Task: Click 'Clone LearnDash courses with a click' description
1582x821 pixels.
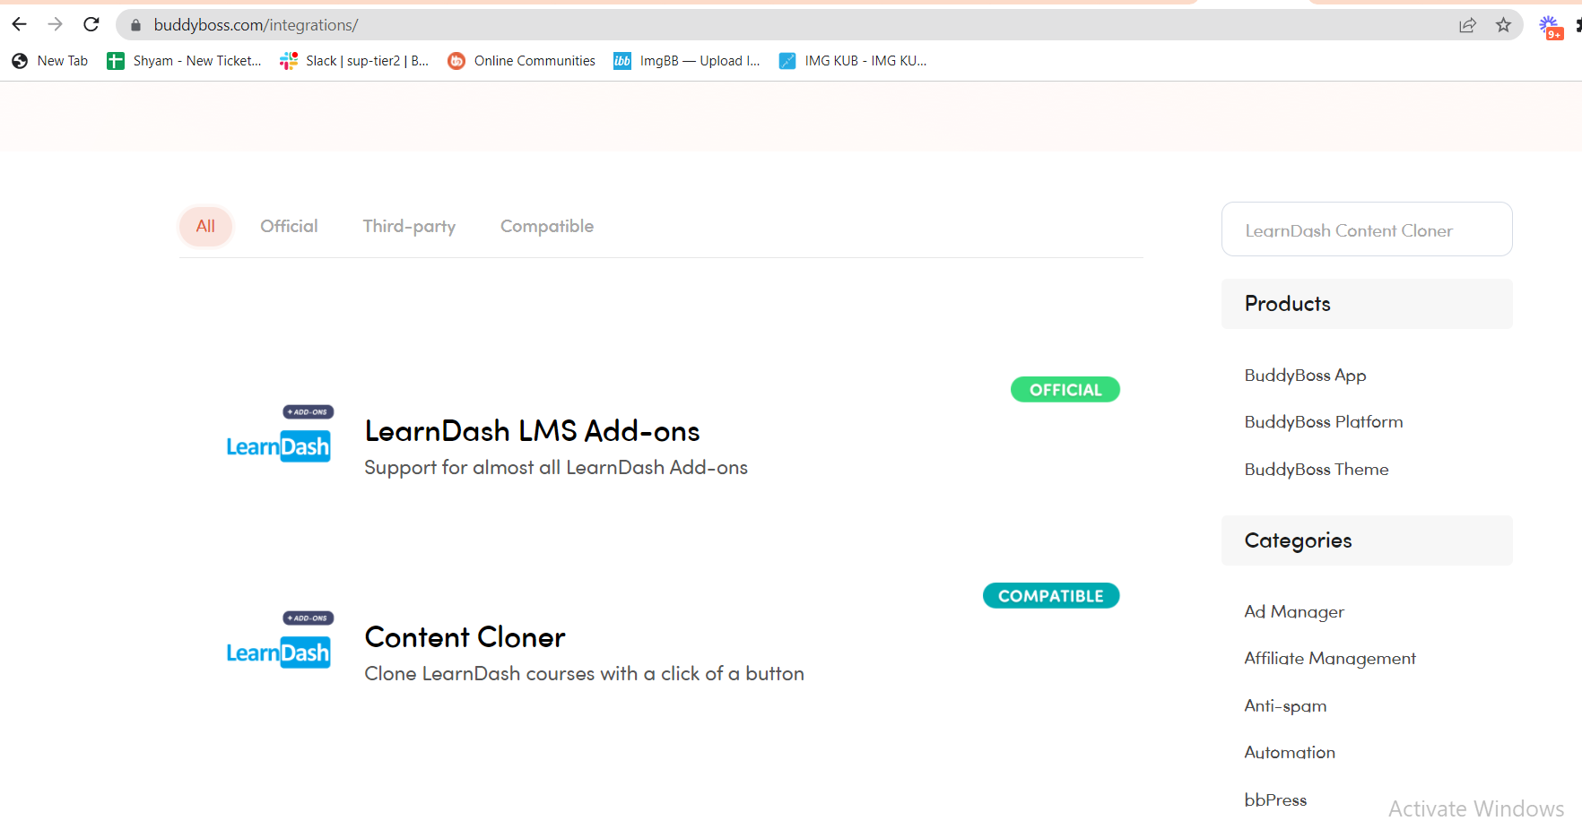Action: [585, 674]
